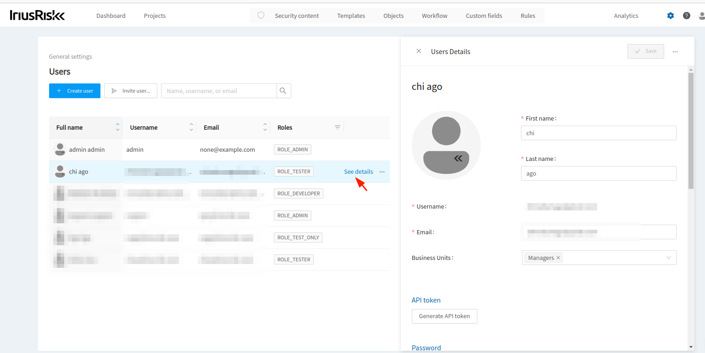Go to the Dashboard menu item
Viewport: 705px width, 353px height.
coord(111,15)
